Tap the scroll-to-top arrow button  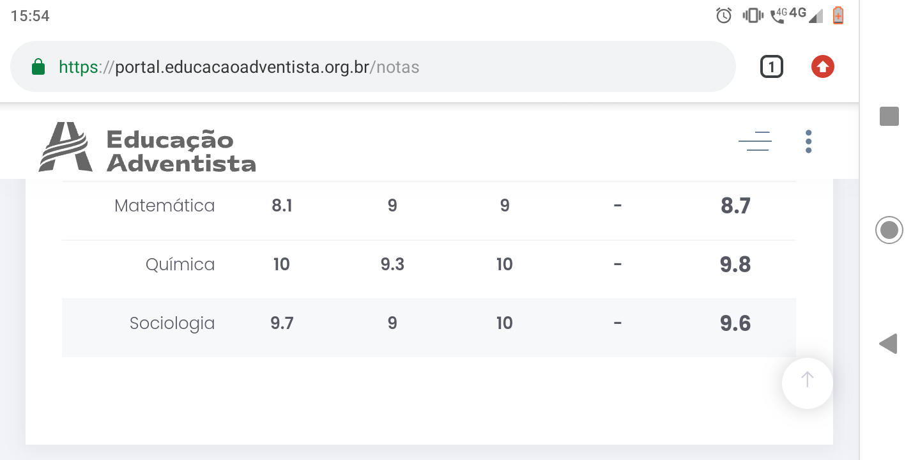[808, 383]
